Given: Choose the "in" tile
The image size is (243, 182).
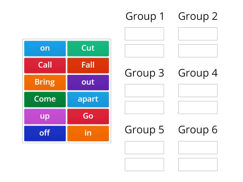Looking at the screenshot, I should pos(88,133).
